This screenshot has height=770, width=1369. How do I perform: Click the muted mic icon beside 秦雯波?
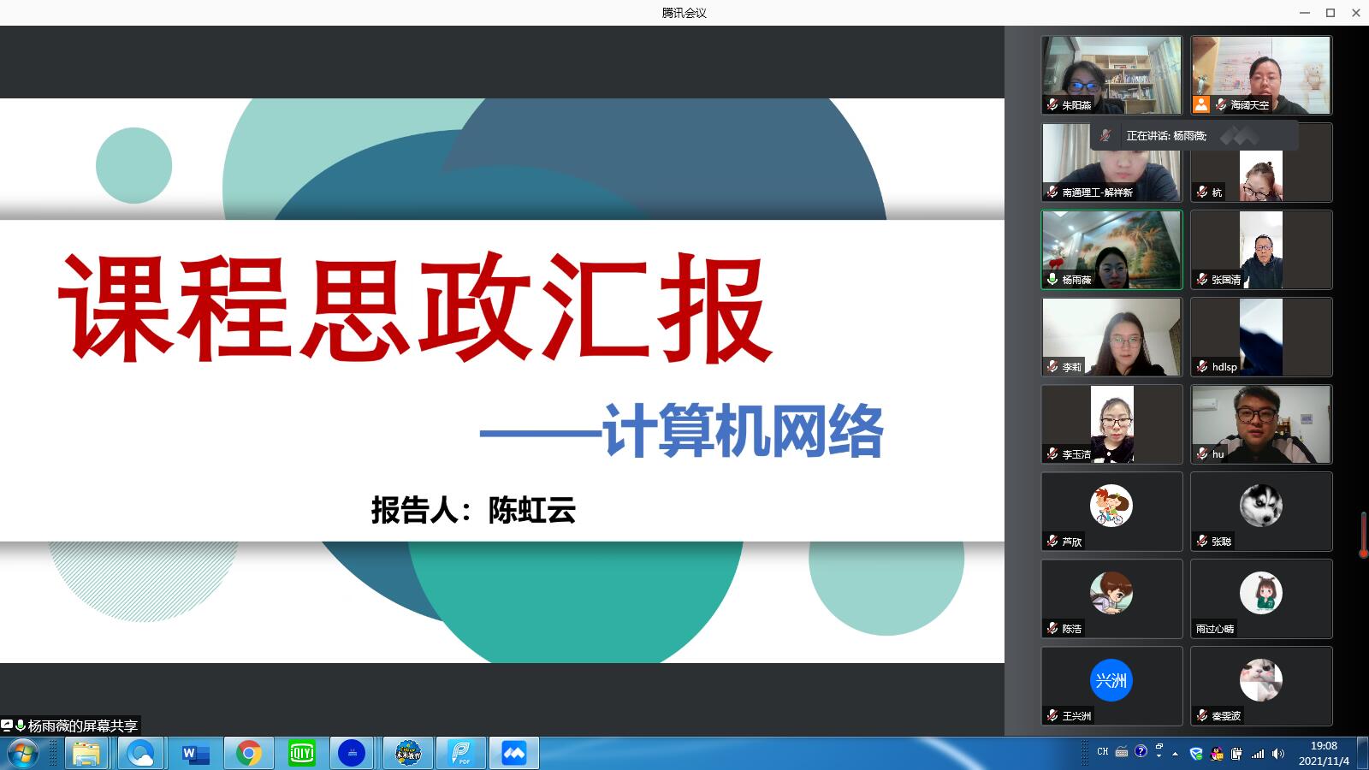click(x=1202, y=715)
